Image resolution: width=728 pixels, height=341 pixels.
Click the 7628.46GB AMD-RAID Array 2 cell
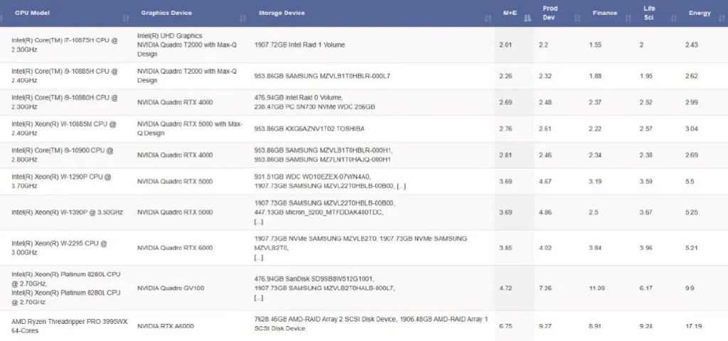(x=371, y=324)
